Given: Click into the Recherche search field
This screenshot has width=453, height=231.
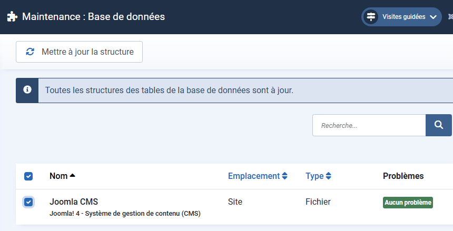Looking at the screenshot, I should [x=369, y=125].
